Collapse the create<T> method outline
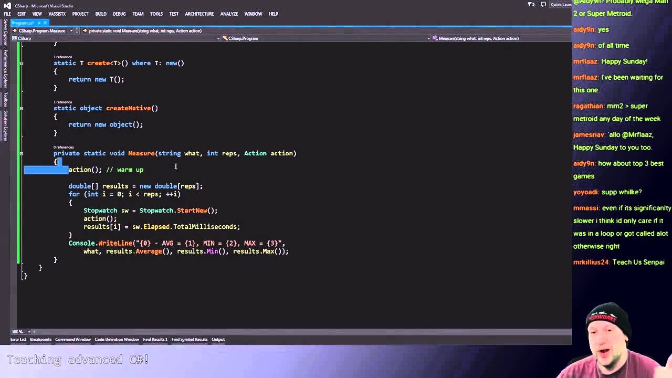 pyautogui.click(x=21, y=63)
